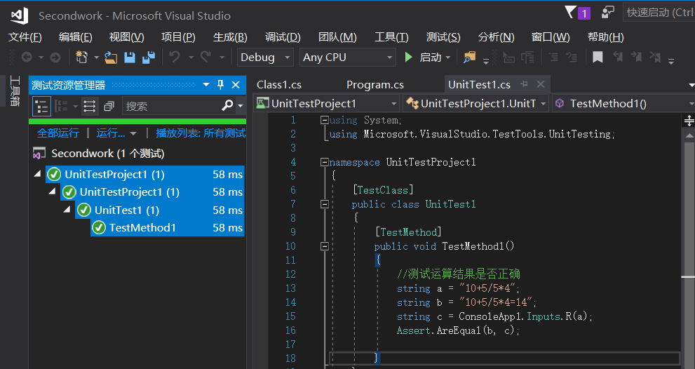This screenshot has height=369, width=695.
Task: Click the search magnifier in Test Explorer
Action: click(227, 105)
